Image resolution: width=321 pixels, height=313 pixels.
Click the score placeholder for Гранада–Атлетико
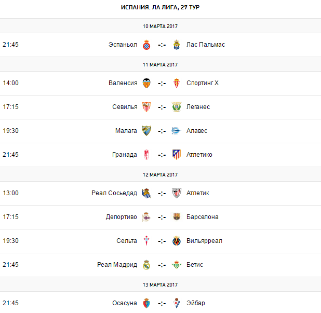[162, 155]
